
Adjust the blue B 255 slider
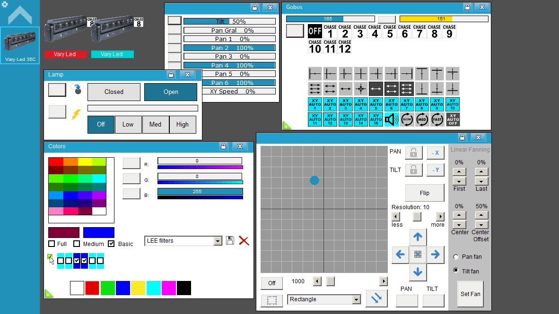coord(200,192)
